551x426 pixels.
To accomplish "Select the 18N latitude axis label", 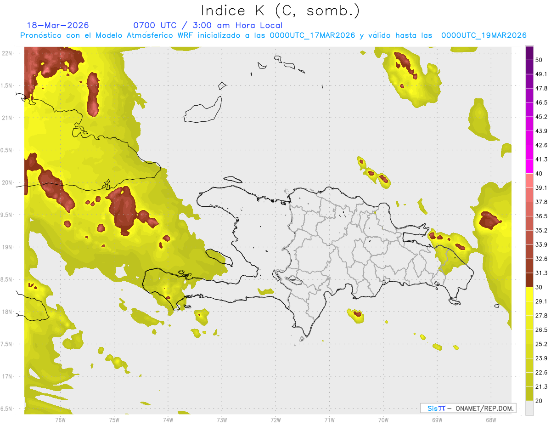I will tap(8, 312).
